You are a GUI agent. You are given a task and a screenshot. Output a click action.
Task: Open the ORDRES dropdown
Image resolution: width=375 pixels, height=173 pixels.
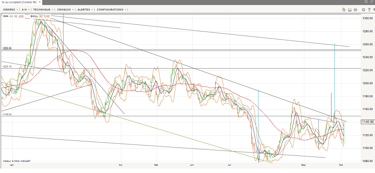[10, 10]
